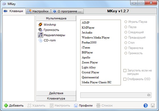
Task: Click the WinAmp lightning icon
Action: [40, 24]
